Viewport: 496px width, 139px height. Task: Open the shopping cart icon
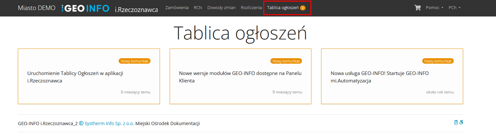pyautogui.click(x=417, y=8)
